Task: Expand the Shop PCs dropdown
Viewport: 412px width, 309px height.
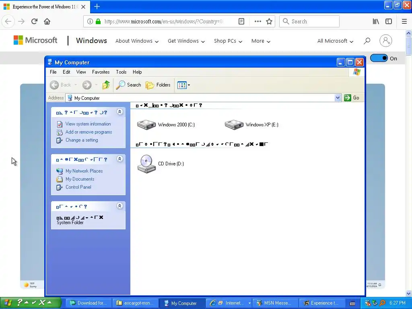Action: pyautogui.click(x=228, y=41)
